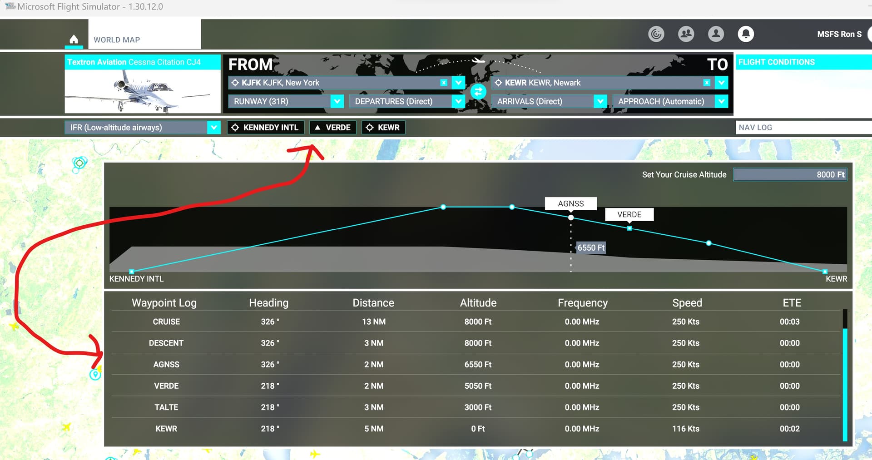Open the Departures (Direct) dropdown
Screen dimensions: 872x460
click(x=407, y=101)
